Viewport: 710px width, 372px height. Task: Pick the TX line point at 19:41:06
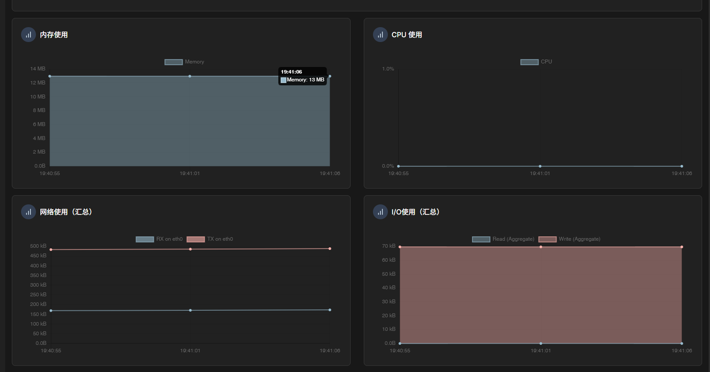click(x=330, y=249)
